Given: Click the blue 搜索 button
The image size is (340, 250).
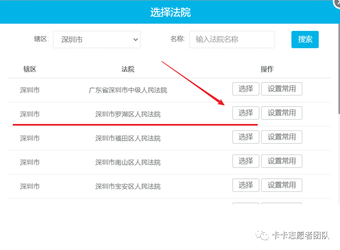Looking at the screenshot, I should click(x=305, y=39).
